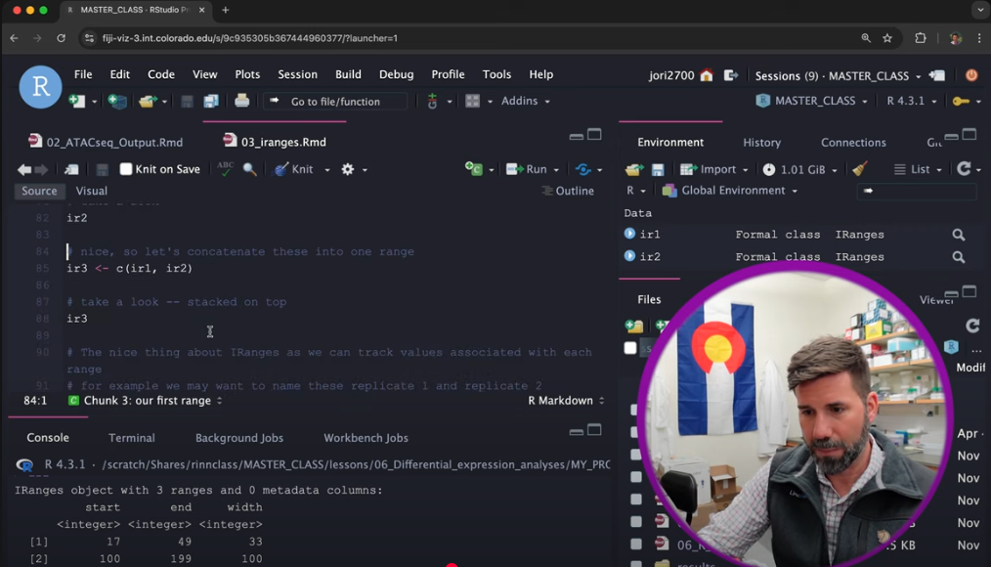Open the document settings gear icon
The height and width of the screenshot is (567, 991).
tap(348, 169)
